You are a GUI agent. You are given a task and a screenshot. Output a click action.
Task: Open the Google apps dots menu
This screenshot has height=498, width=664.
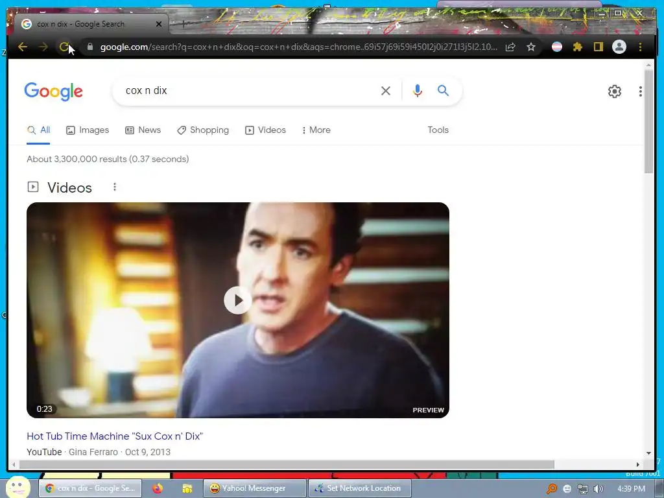(x=640, y=91)
